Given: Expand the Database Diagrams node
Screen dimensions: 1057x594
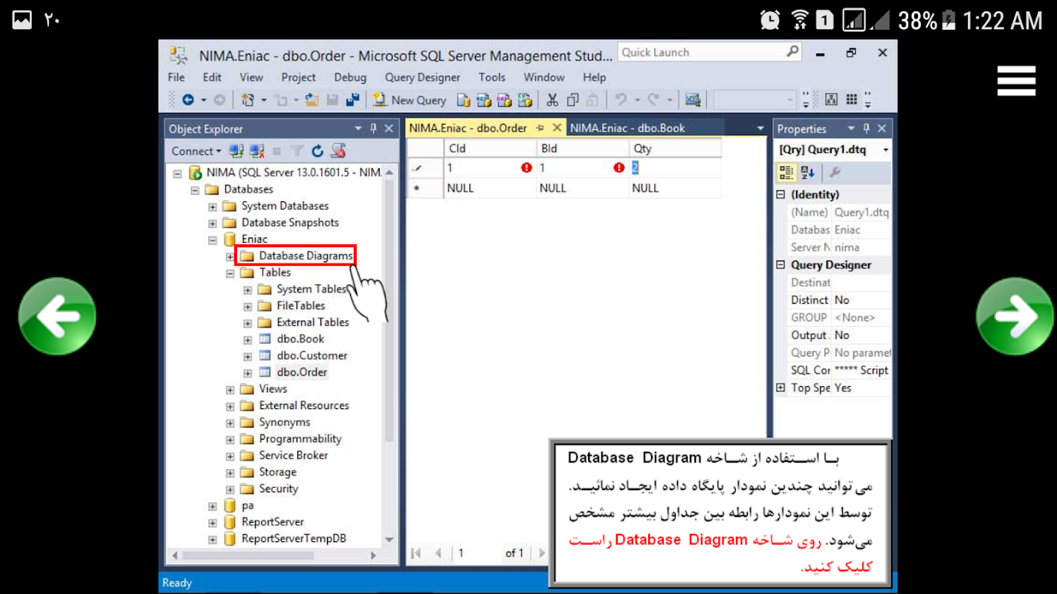Looking at the screenshot, I should (230, 256).
